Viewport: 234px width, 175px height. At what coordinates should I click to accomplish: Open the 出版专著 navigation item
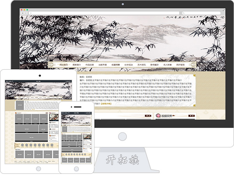pyautogui.click(x=103, y=65)
